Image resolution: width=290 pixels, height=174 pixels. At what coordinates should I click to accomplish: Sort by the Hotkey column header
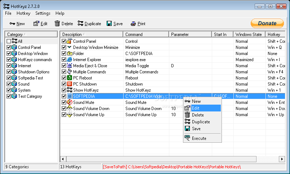point(275,34)
